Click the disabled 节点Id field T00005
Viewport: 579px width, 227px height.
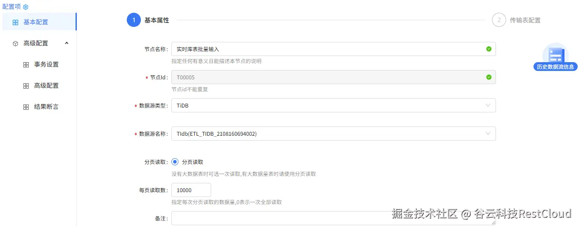[333, 77]
